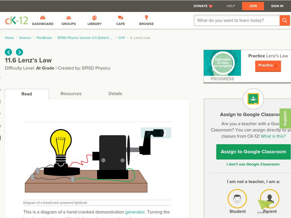The height and width of the screenshot is (218, 291).
Task: Click the DONATE link in top bar
Action: pos(200,6)
